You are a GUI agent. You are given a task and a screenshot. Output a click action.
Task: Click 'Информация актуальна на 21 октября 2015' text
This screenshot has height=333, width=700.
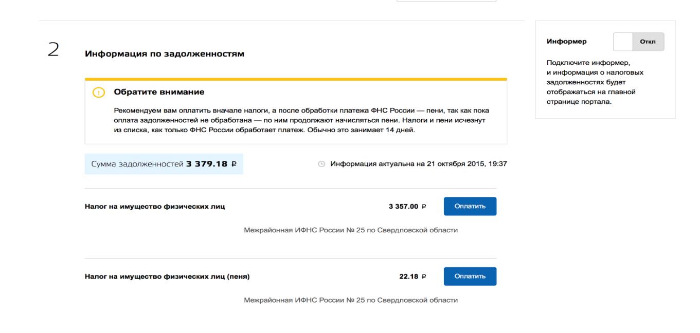tap(418, 164)
